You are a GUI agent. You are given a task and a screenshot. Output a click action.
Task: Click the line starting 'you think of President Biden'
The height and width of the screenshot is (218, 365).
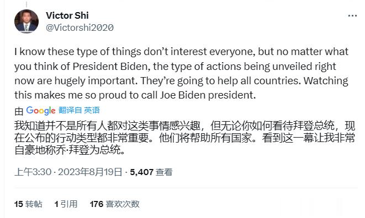coord(175,67)
